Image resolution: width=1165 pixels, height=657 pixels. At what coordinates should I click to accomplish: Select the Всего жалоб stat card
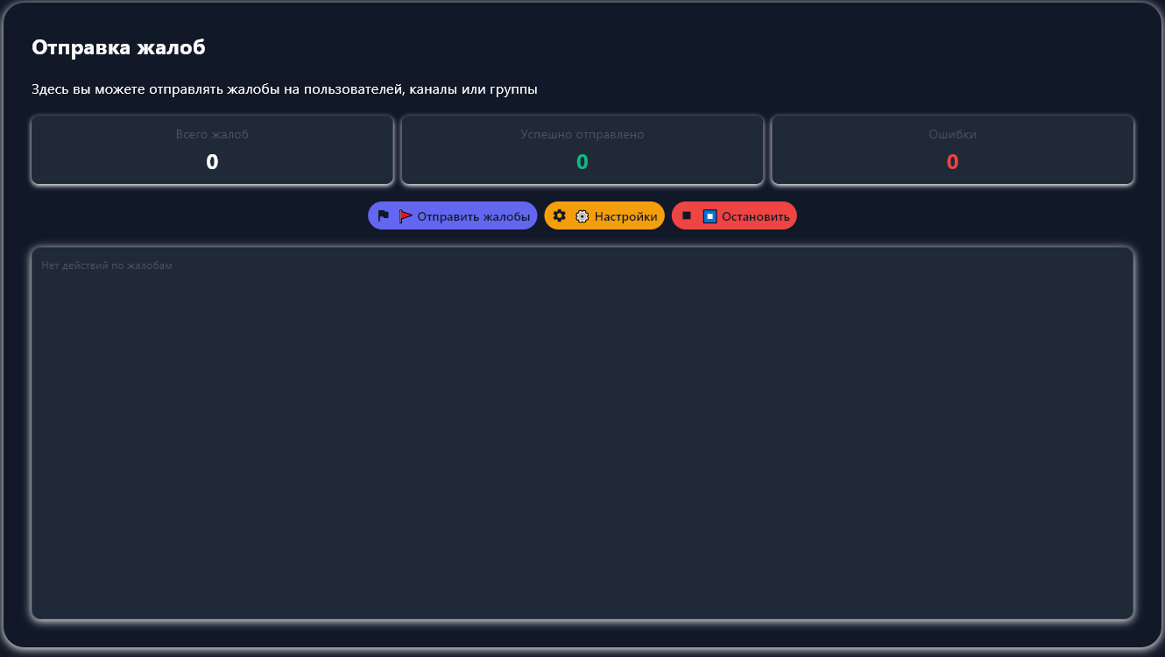click(212, 150)
